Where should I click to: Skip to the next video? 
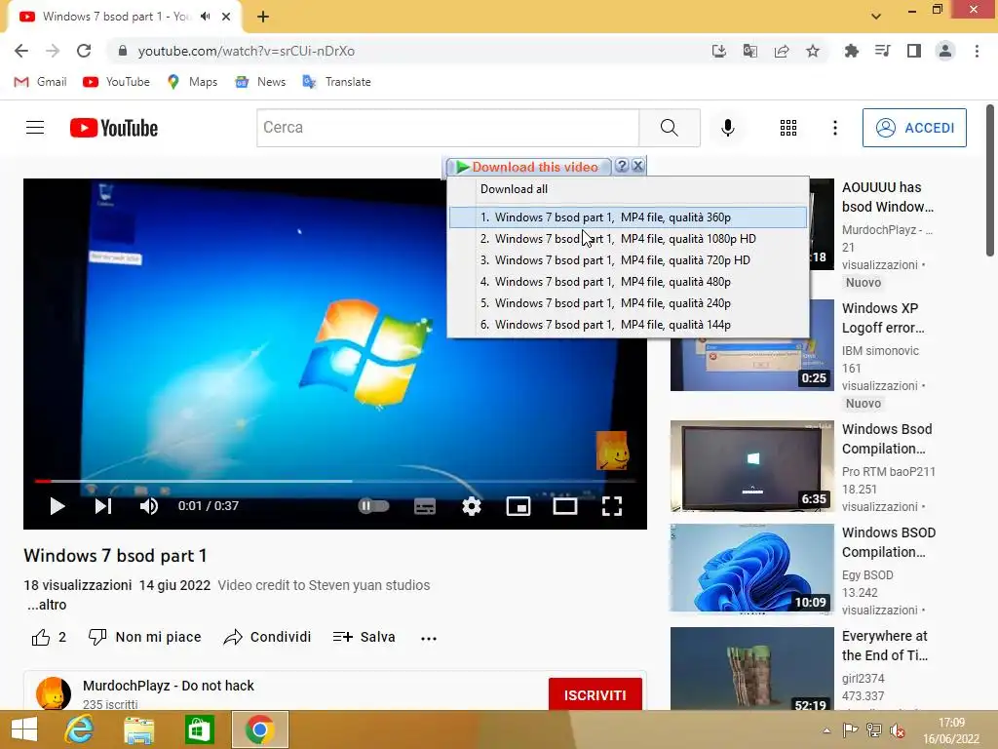(x=103, y=506)
